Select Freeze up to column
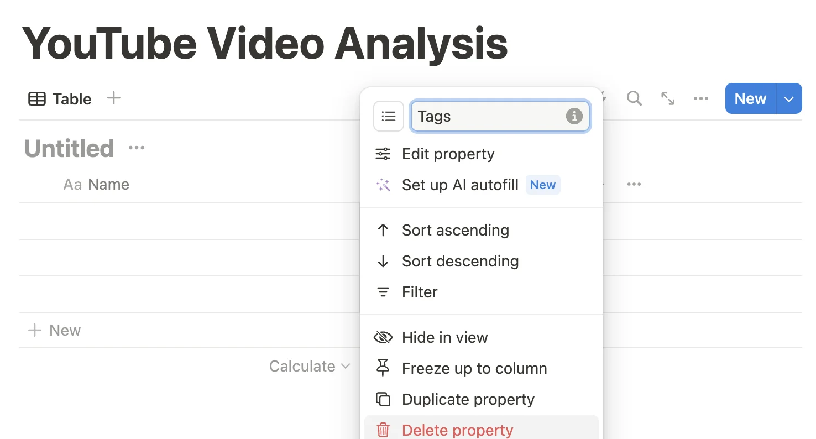The image size is (816, 439). pos(481,368)
